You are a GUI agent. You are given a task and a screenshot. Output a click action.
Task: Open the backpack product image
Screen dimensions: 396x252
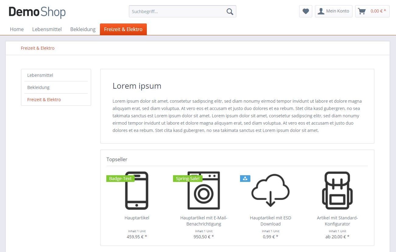click(x=337, y=190)
